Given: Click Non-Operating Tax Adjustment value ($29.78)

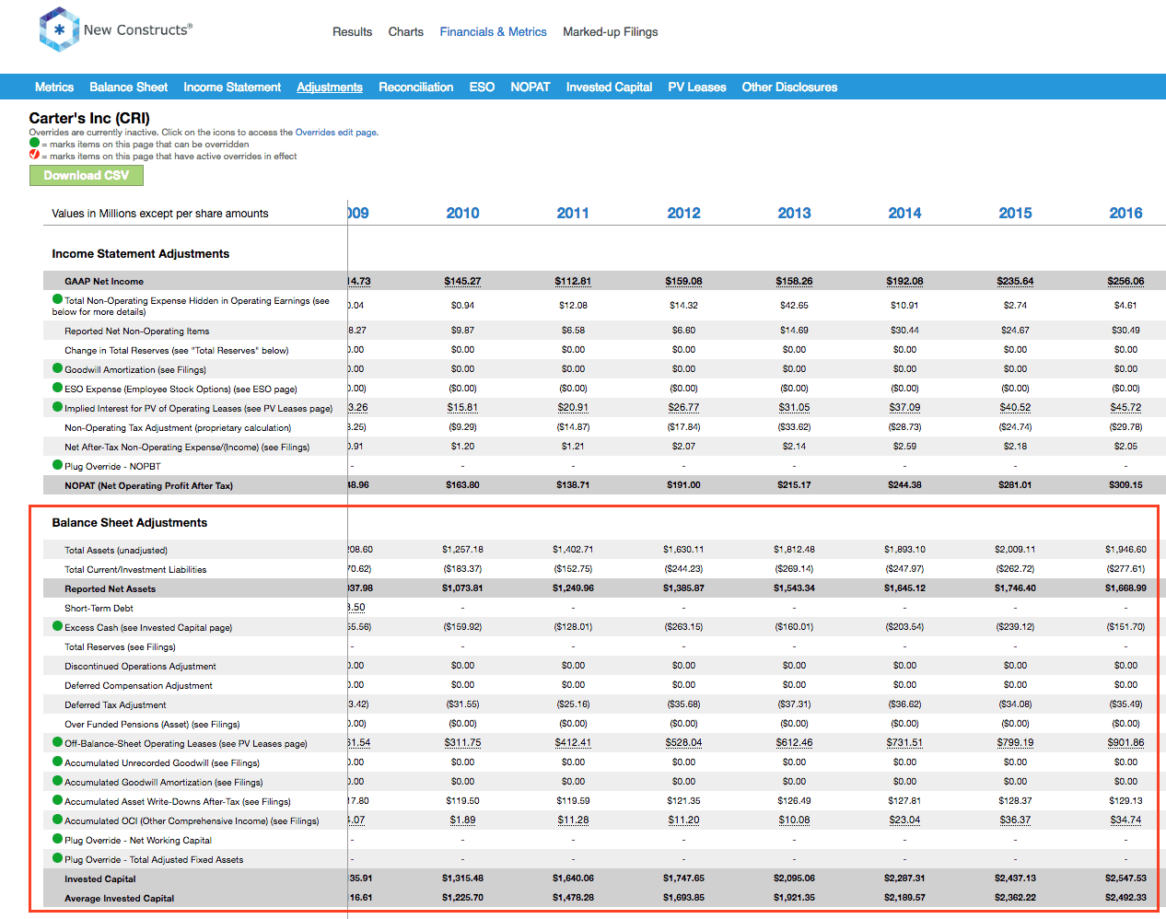Looking at the screenshot, I should [x=1125, y=426].
